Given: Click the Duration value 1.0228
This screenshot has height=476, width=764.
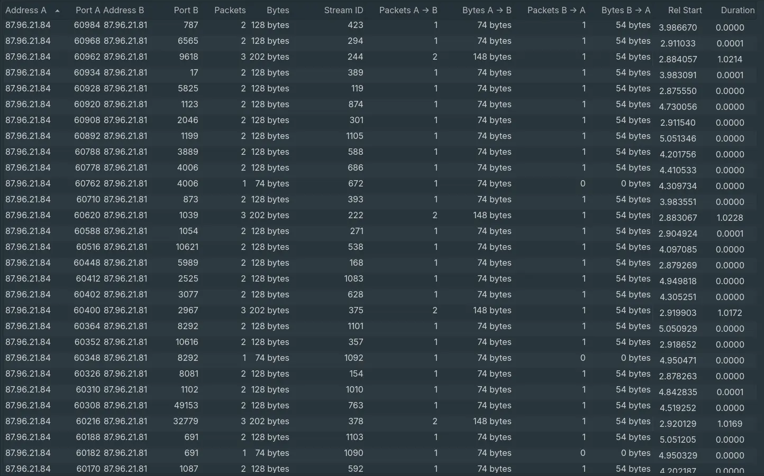Looking at the screenshot, I should click(730, 218).
